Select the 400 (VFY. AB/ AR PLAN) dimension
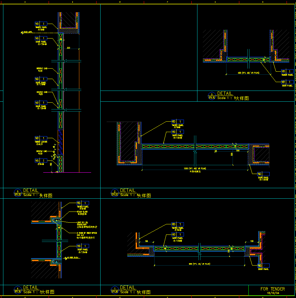 click(249, 73)
